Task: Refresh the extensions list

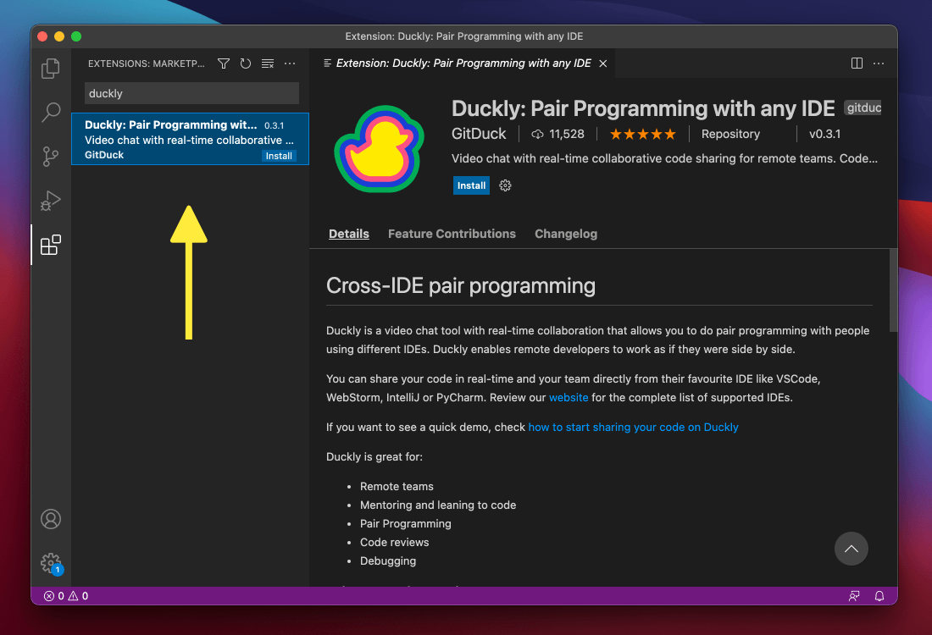Action: point(246,63)
